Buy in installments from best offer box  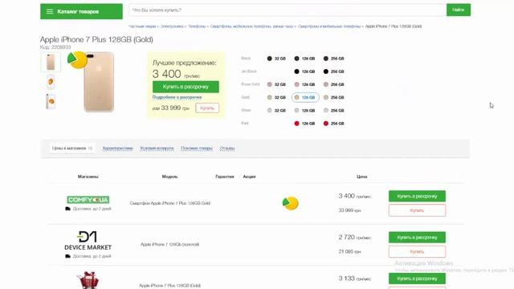pyautogui.click(x=186, y=87)
